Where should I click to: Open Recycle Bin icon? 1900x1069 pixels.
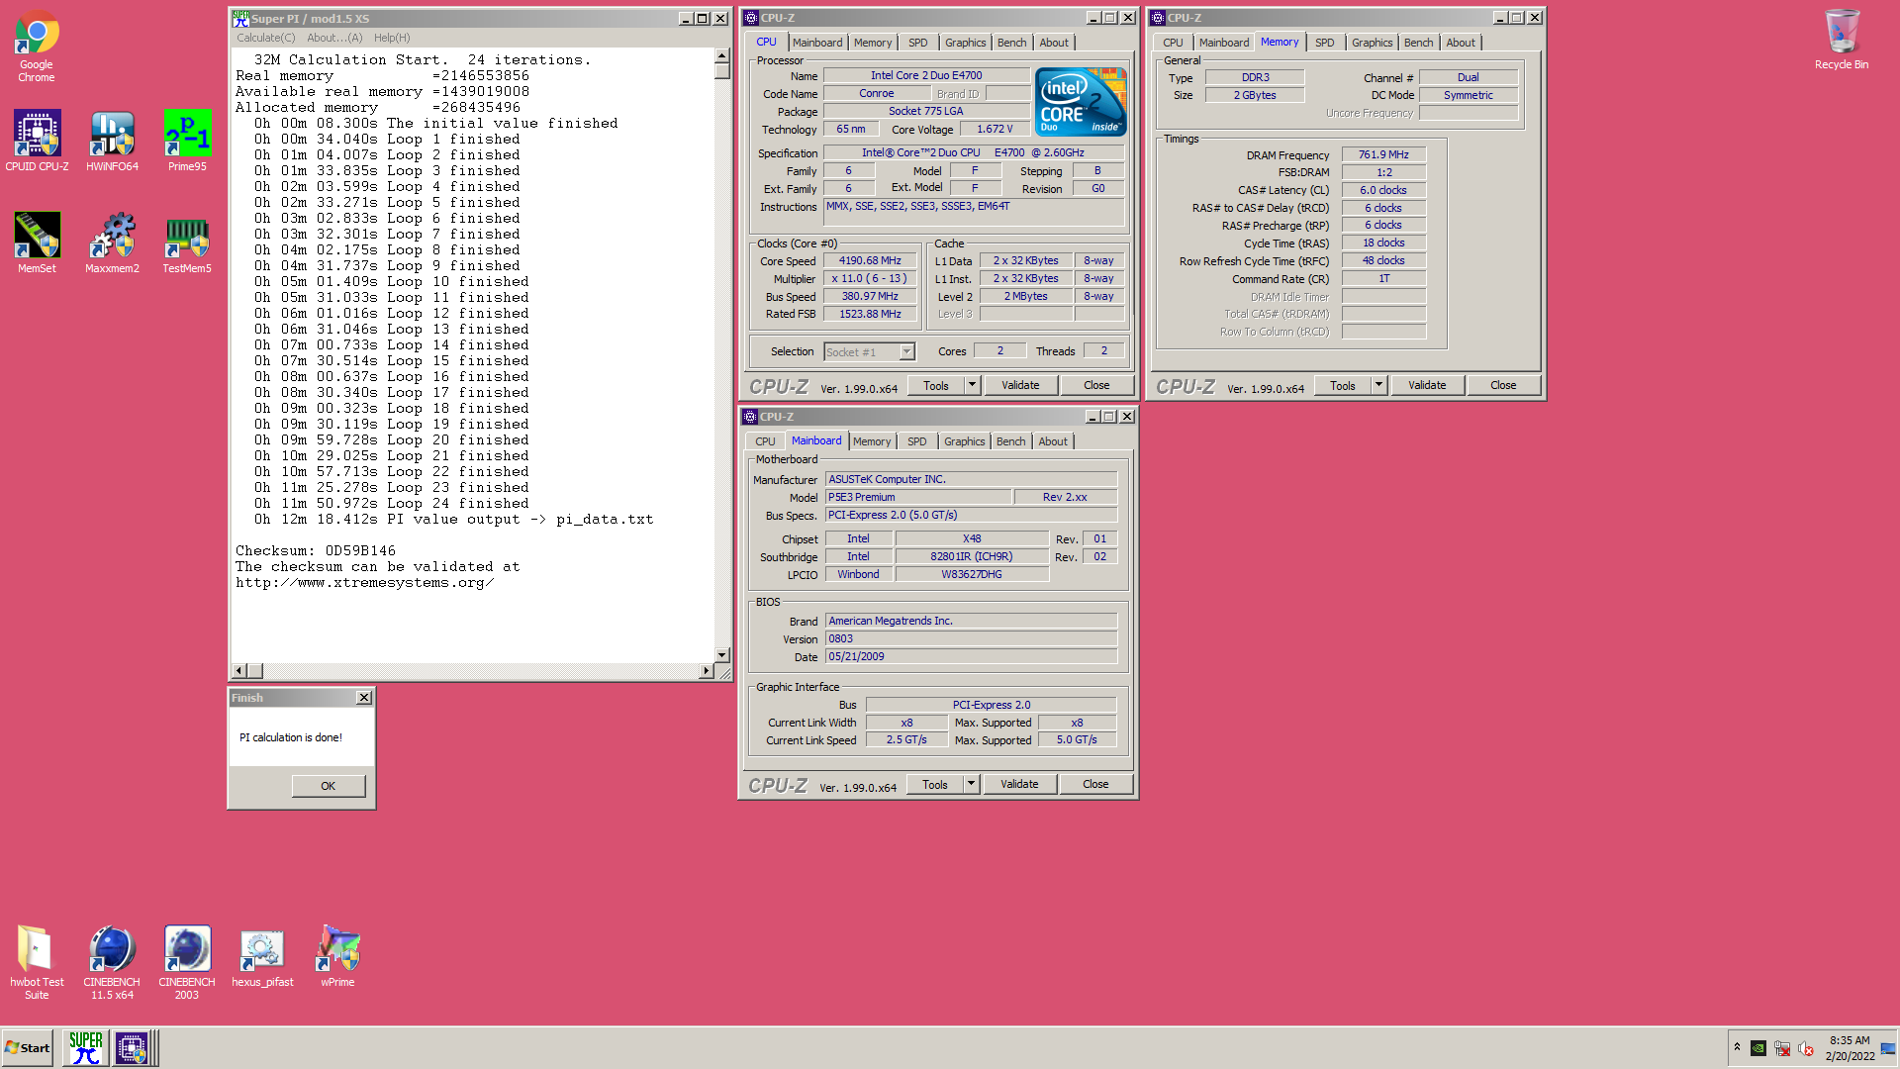coord(1842,40)
